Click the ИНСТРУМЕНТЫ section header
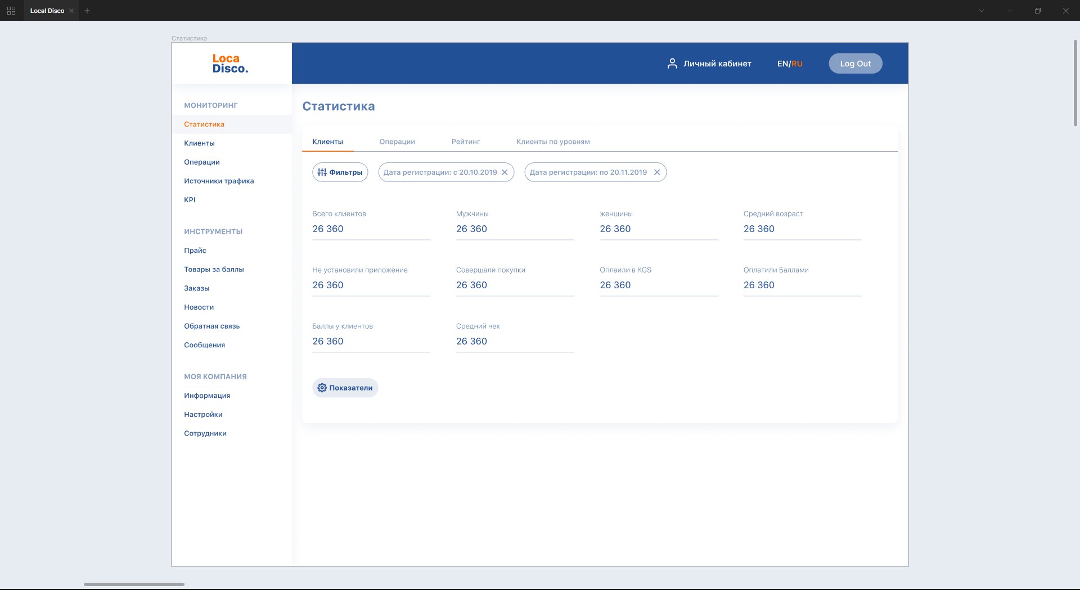 pyautogui.click(x=213, y=232)
